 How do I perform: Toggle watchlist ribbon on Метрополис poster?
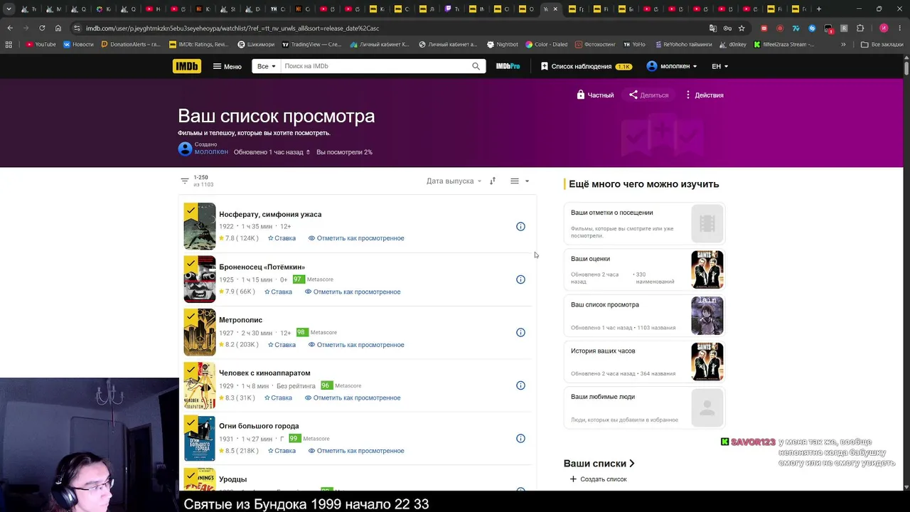click(x=191, y=316)
